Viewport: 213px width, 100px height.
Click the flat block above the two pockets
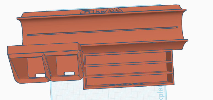pos(43,49)
